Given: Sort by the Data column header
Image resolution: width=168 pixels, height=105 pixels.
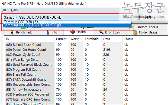Looking at the screenshot, I should click(112, 39).
